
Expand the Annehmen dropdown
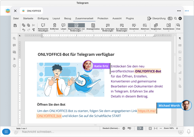pos(134,31)
